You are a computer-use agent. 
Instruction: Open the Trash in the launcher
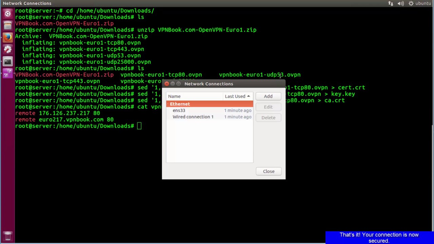[7, 236]
